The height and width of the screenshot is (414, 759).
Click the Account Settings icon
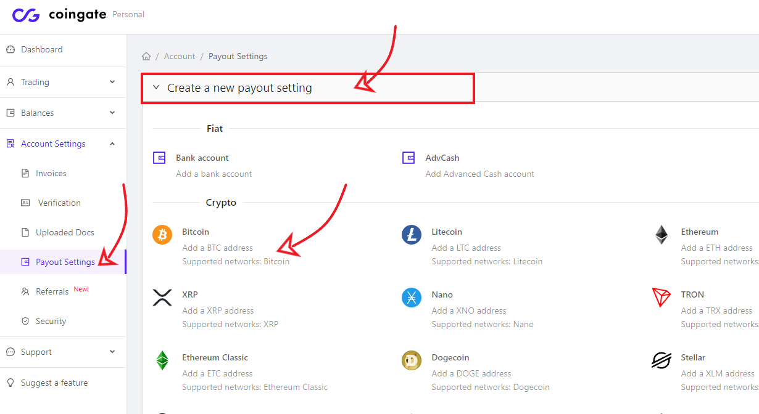[x=10, y=144]
